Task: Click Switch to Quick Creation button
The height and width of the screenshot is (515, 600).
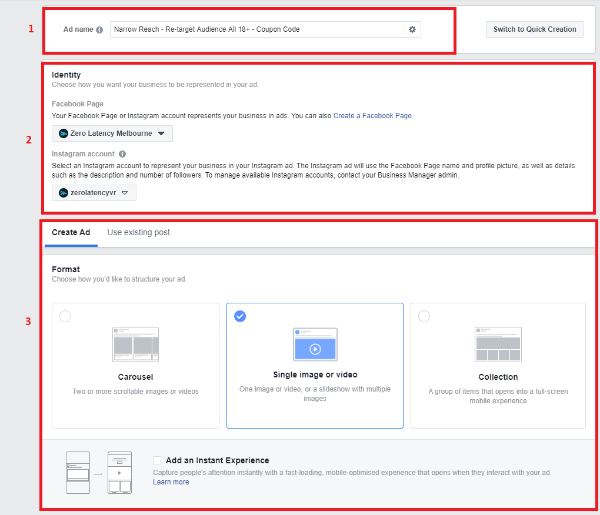Action: tap(535, 29)
